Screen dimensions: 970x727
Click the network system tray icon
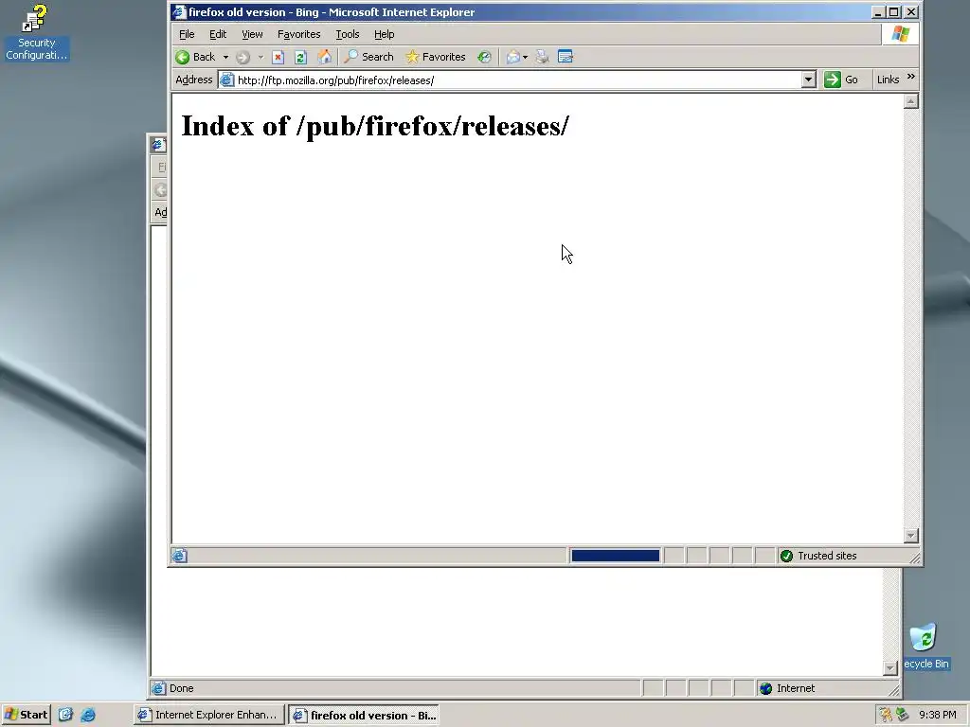click(903, 715)
